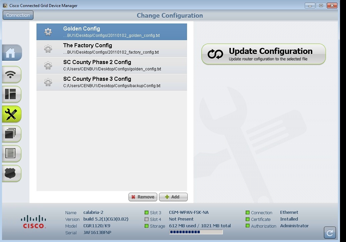Viewport: 346px width, 242px height.
Task: Click the Connection button at top left
Action: 18,15
